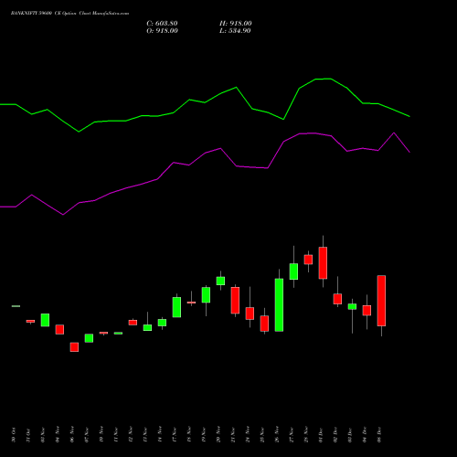457x457 pixels.
Task: Click the green indicator line
Action: pyautogui.click(x=205, y=102)
